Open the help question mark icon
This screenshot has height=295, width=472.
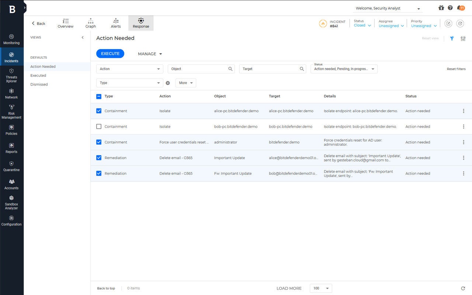coord(450,8)
